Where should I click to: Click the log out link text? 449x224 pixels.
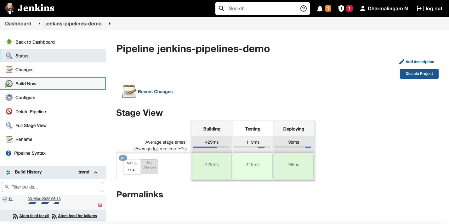434,8
